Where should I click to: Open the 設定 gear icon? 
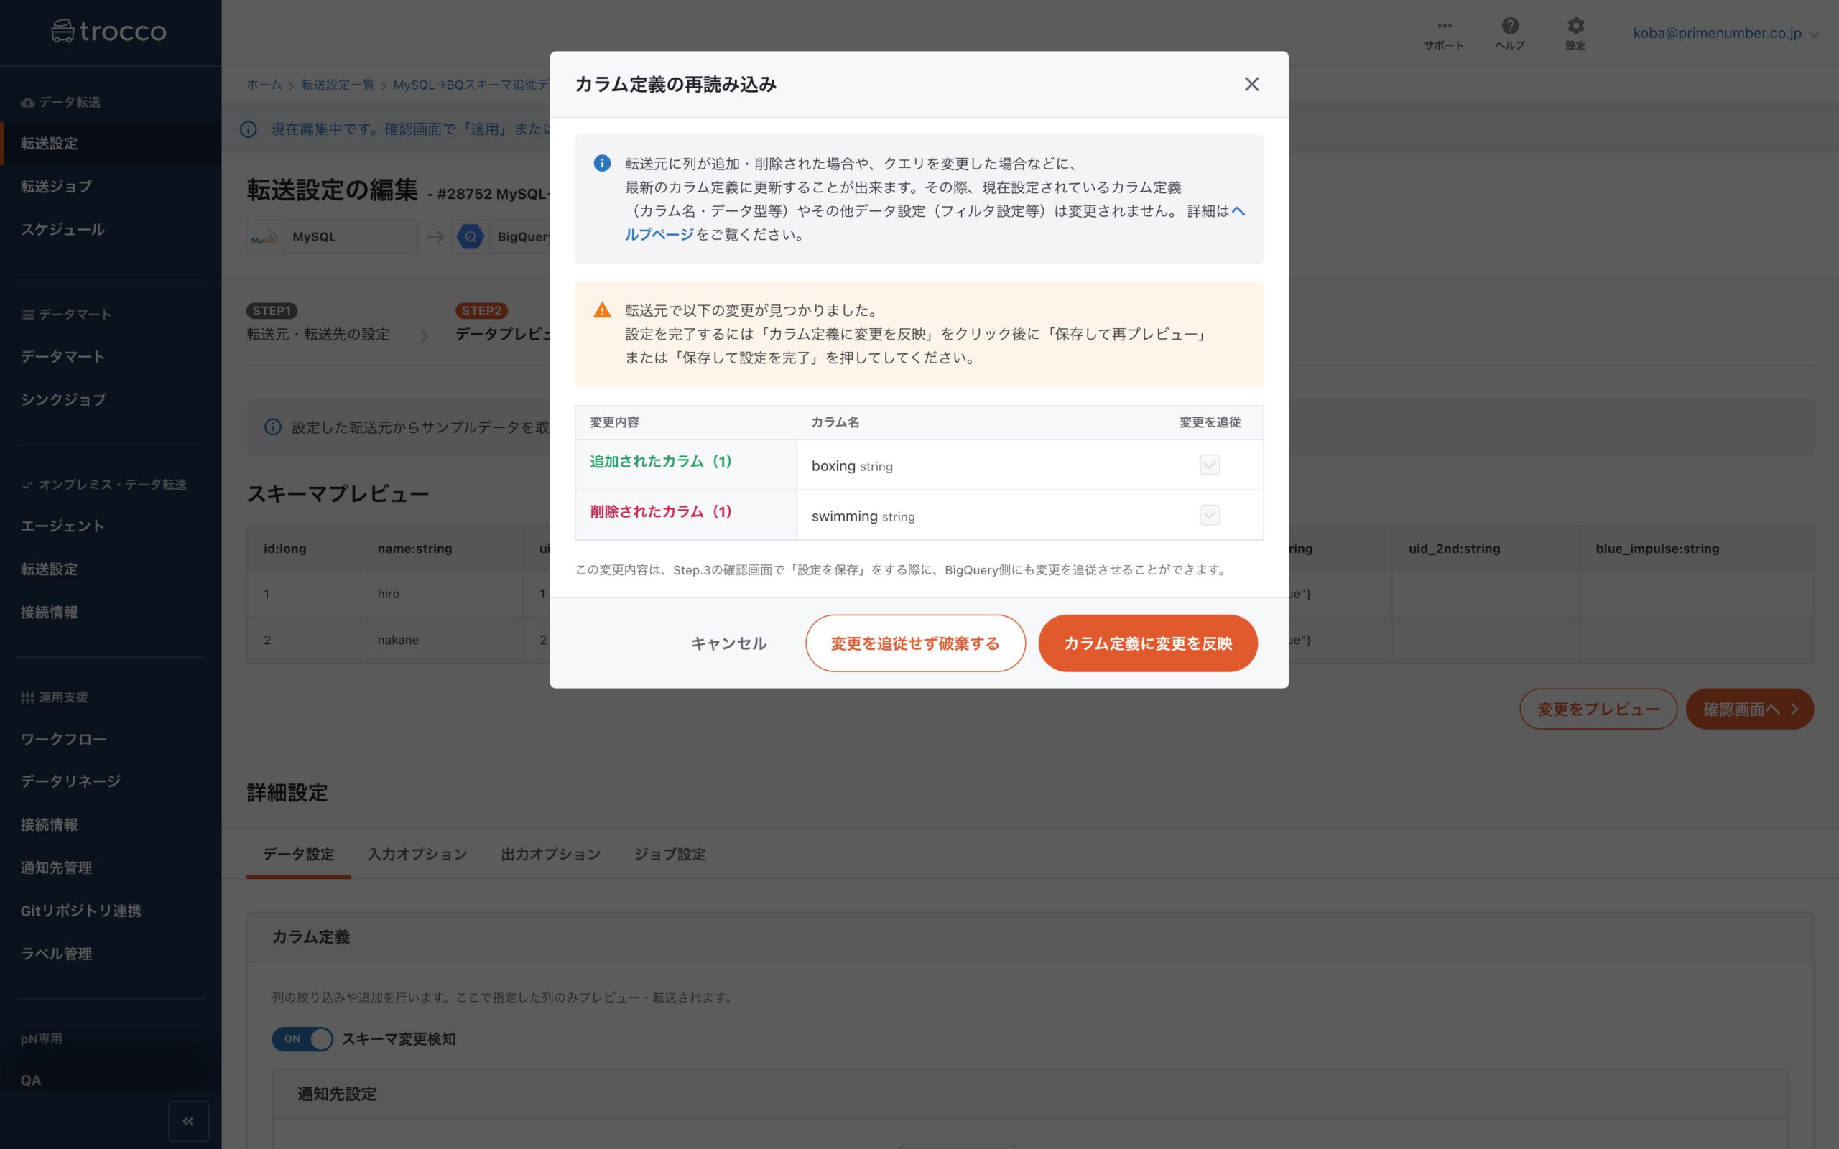[x=1576, y=26]
